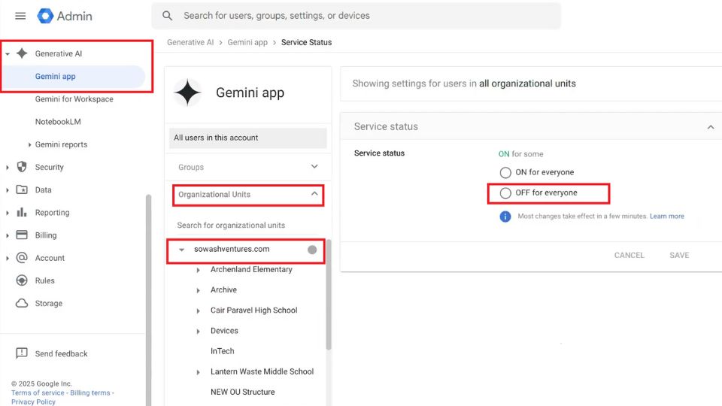Expand the Groups section
This screenshot has width=722, height=406.
pyautogui.click(x=314, y=167)
